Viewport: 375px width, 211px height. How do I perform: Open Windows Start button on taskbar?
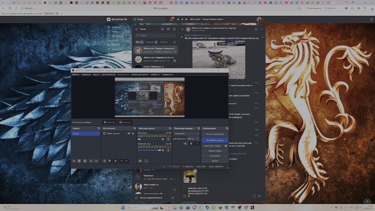tap(123, 207)
